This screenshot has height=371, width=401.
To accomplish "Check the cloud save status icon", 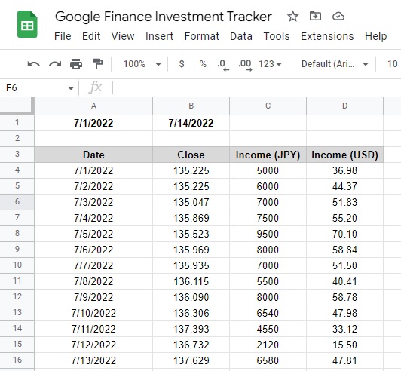I will [338, 17].
